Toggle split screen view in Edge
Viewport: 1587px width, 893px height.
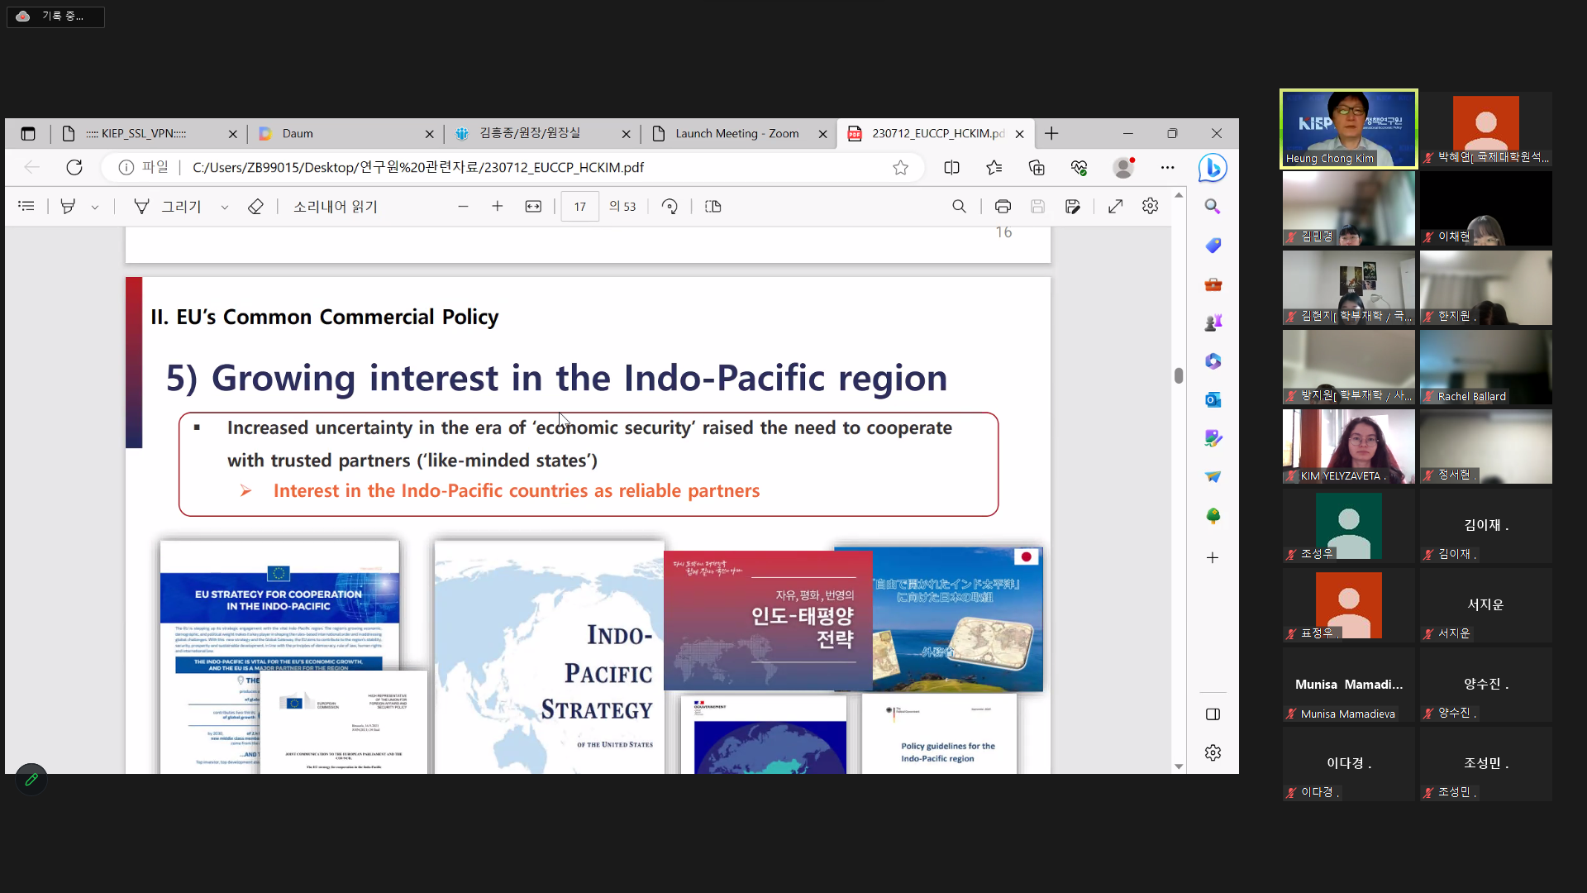[951, 168]
